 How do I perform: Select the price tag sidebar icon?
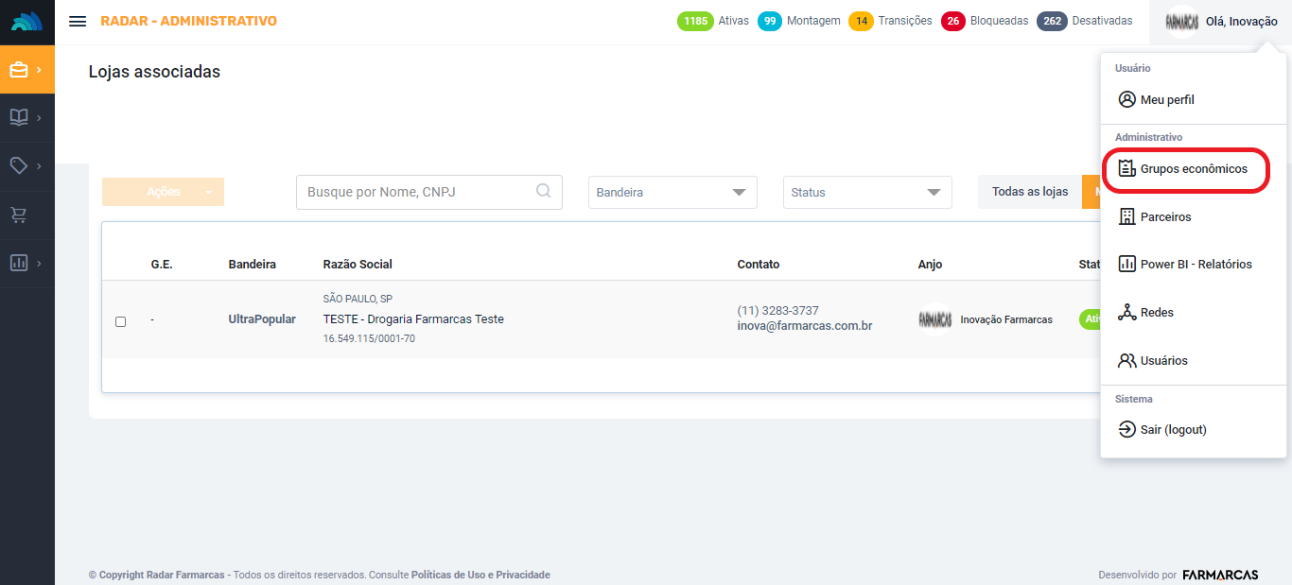[x=19, y=165]
